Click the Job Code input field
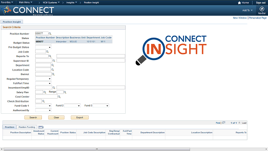Screen dimensions: 268x151 point(41,52)
